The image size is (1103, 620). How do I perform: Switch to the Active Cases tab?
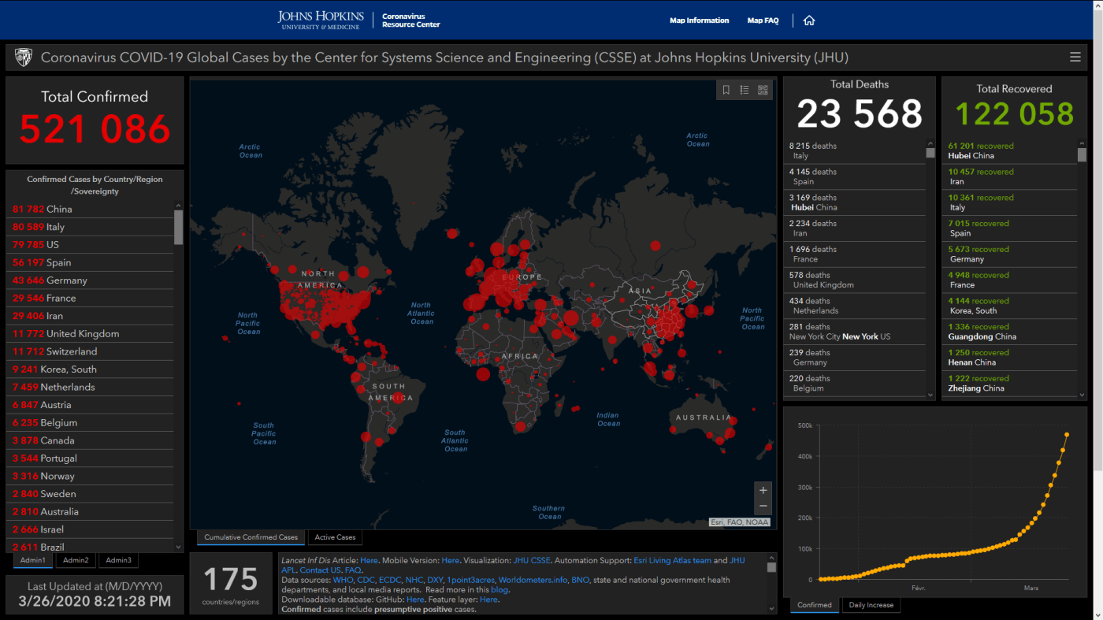pos(335,537)
